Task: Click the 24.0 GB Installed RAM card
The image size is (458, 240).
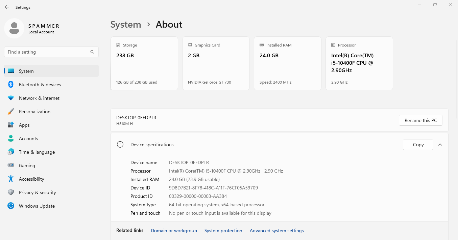Action: [x=288, y=63]
